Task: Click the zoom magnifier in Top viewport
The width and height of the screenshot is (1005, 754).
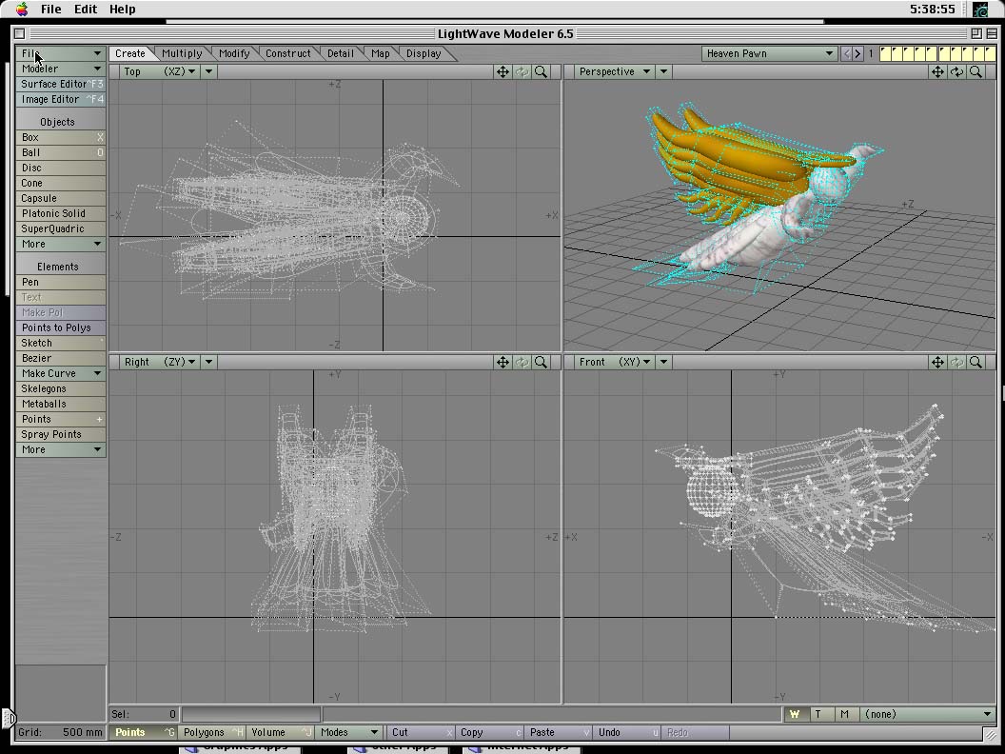Action: [541, 71]
